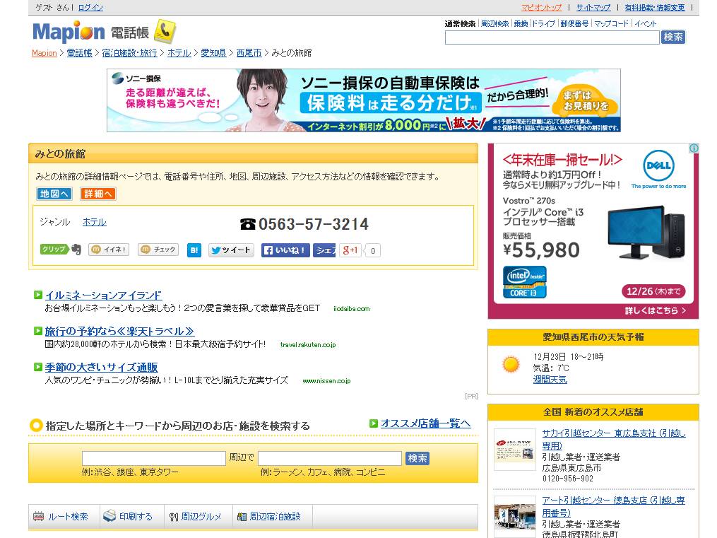Select the ドライブ search tab

544,24
